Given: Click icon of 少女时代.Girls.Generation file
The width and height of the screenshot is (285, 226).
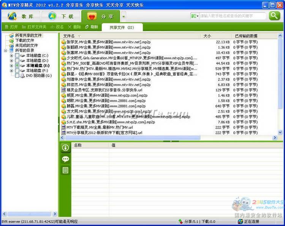Looking at the screenshot, I should pyautogui.click(x=63, y=58).
